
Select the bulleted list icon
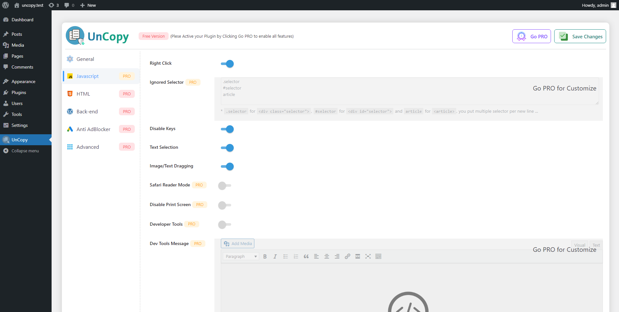coord(285,257)
